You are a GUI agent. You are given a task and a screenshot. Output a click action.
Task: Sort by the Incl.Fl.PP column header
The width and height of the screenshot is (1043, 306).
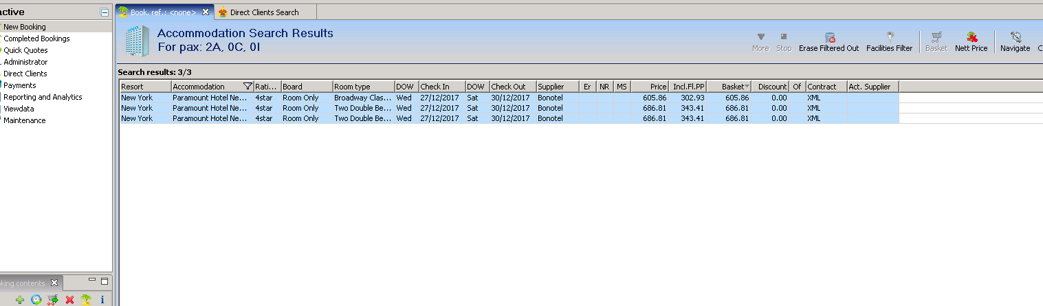coord(688,87)
